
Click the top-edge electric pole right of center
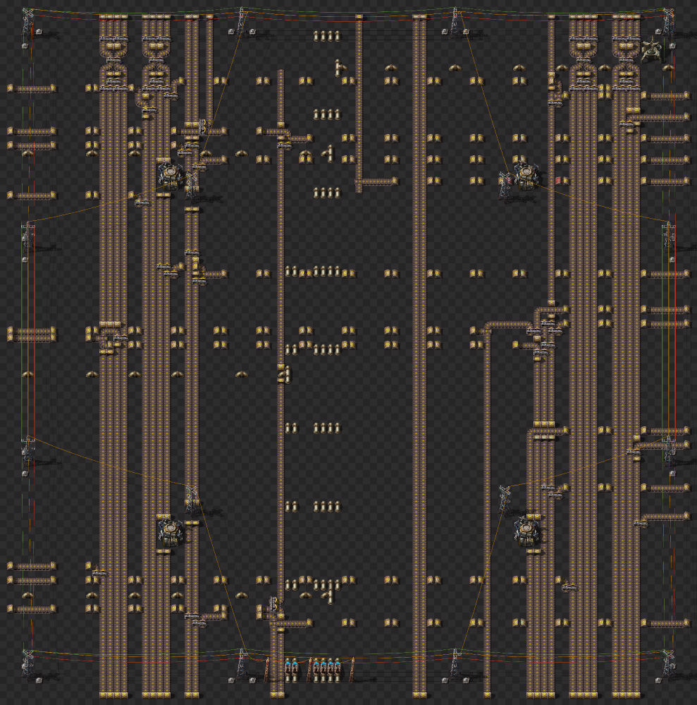click(x=455, y=20)
